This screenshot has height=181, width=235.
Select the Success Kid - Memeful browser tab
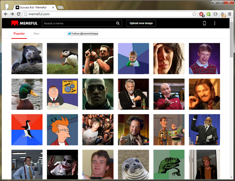(35, 7)
